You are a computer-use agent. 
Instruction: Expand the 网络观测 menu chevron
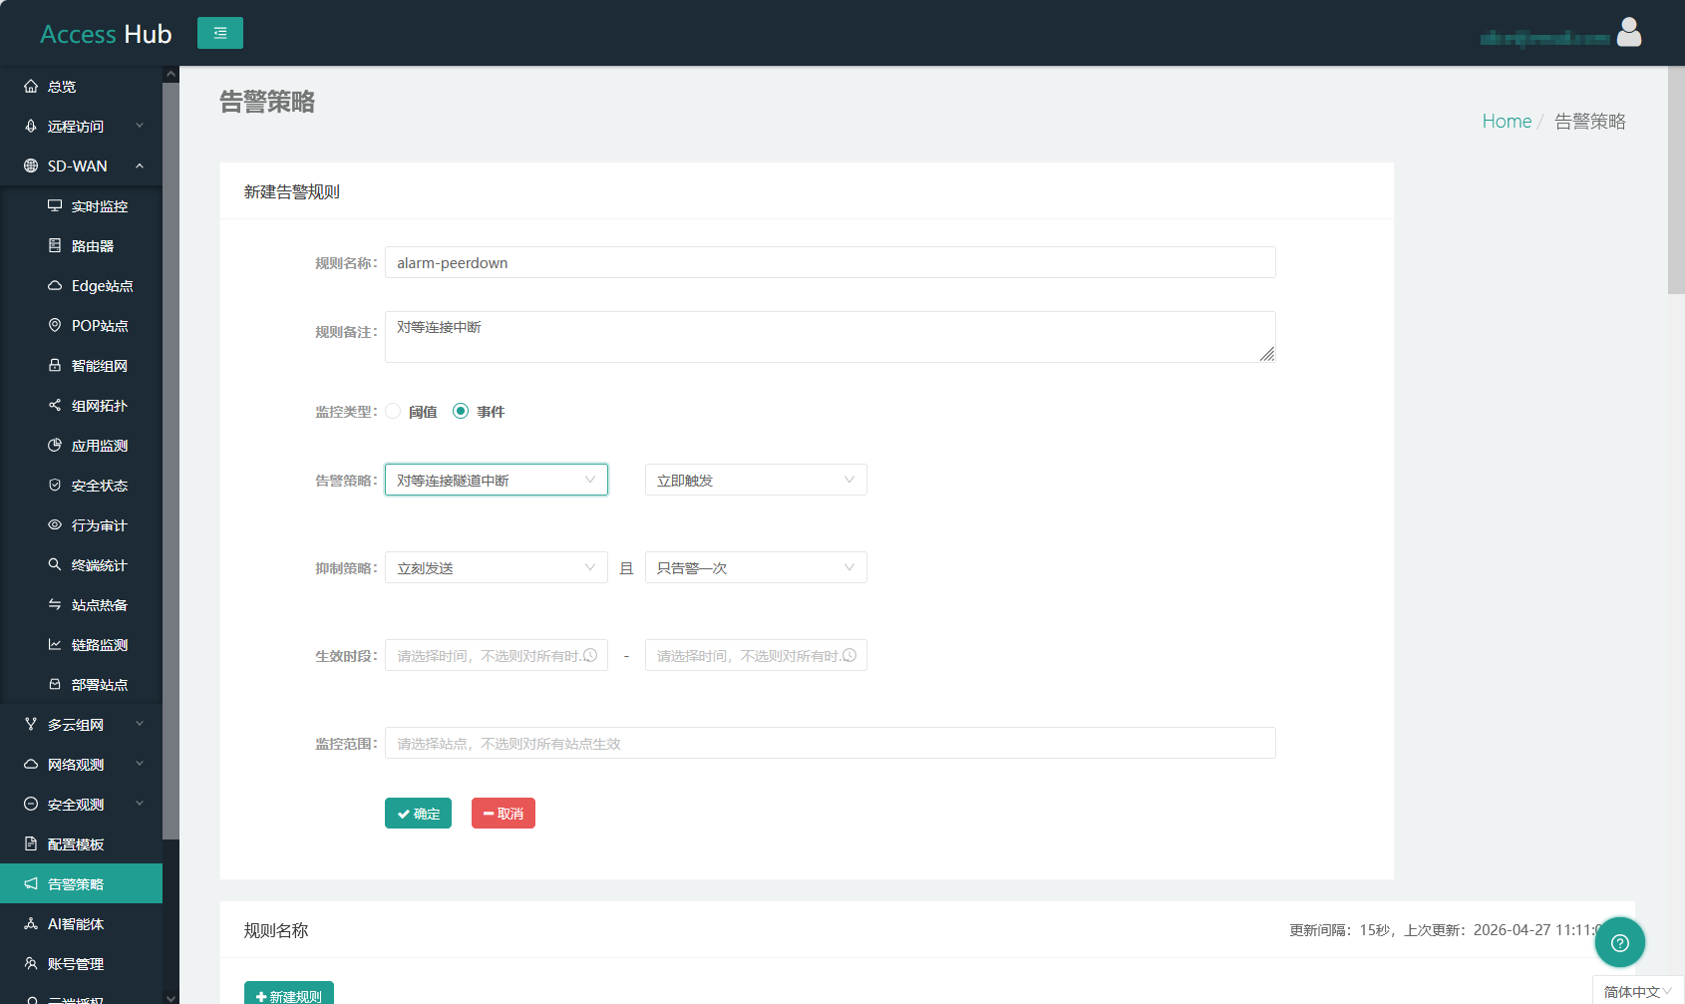click(140, 764)
